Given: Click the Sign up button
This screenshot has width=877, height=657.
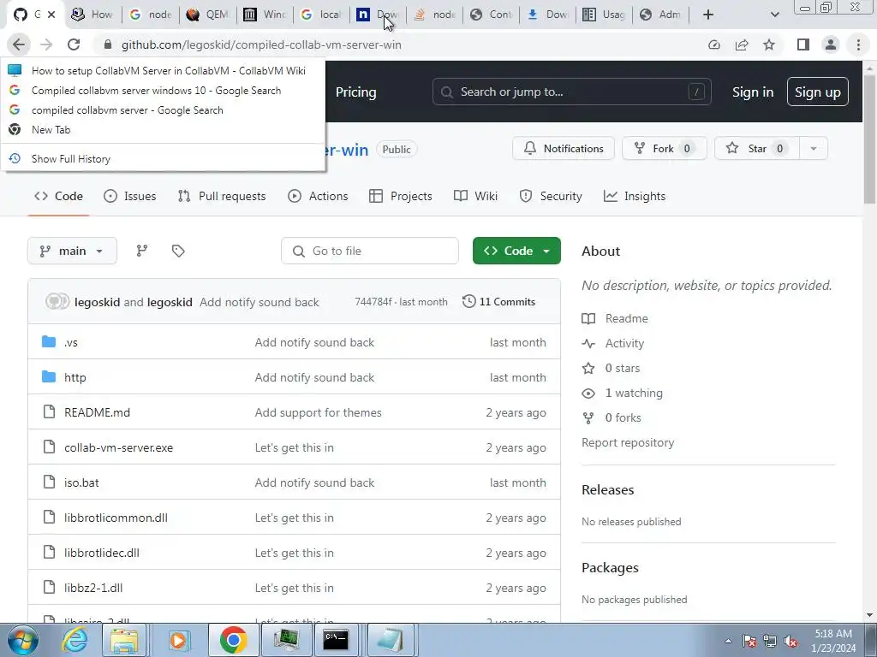Looking at the screenshot, I should 818,92.
